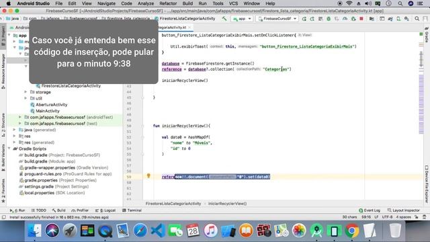Toggle the Project side tool window
The width and height of the screenshot is (430, 242).
[3, 36]
